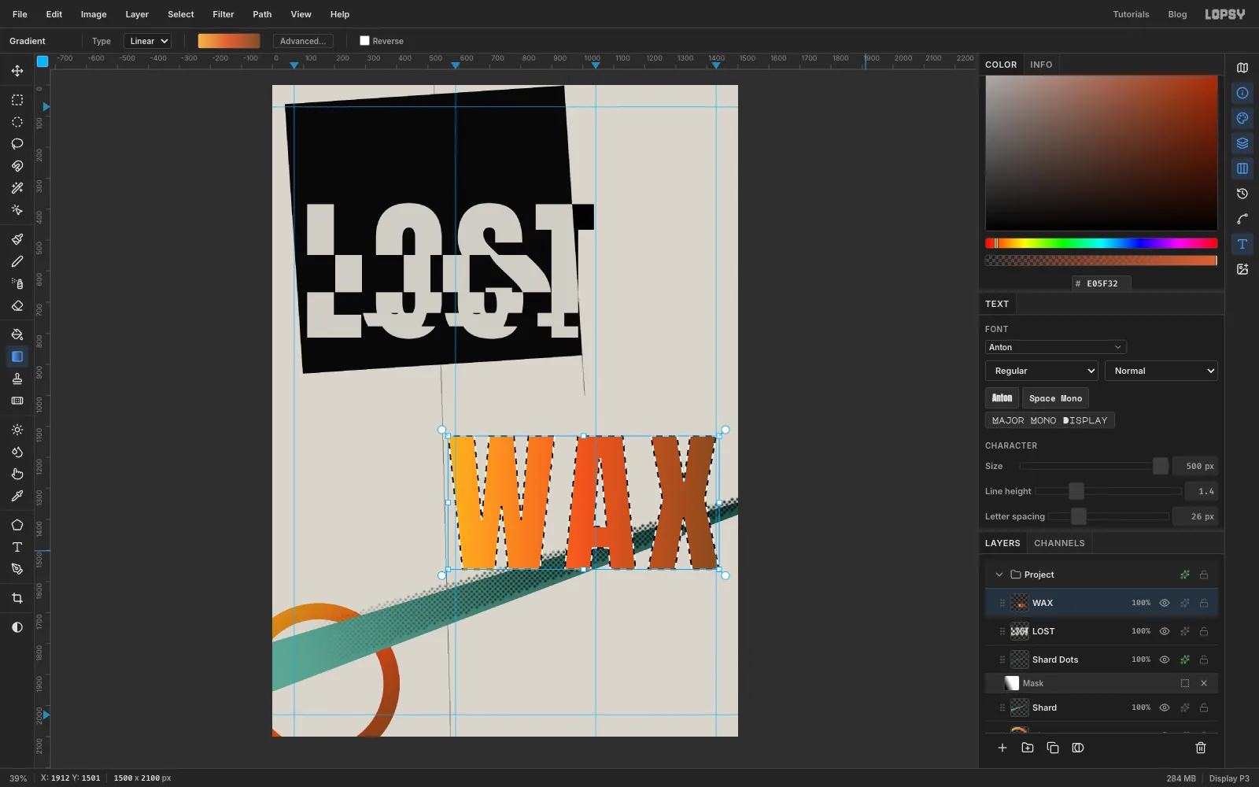This screenshot has height=787, width=1259.
Task: Select the Lasso tool
Action: [x=17, y=144]
